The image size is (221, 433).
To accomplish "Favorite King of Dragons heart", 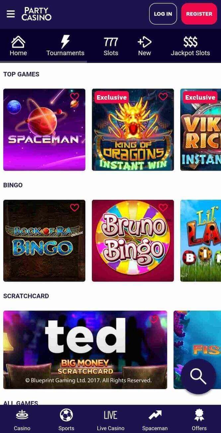I will (x=163, y=96).
